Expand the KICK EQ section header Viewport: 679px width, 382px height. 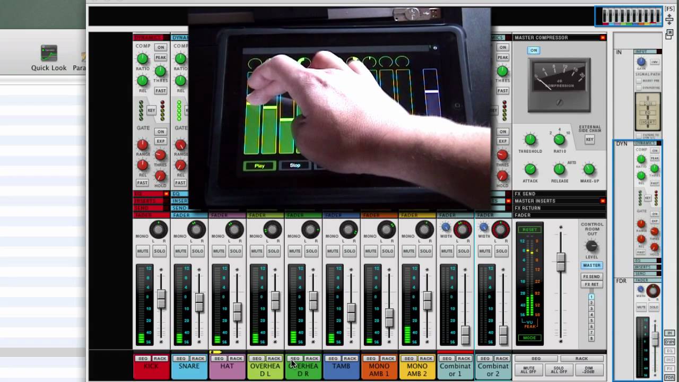151,194
